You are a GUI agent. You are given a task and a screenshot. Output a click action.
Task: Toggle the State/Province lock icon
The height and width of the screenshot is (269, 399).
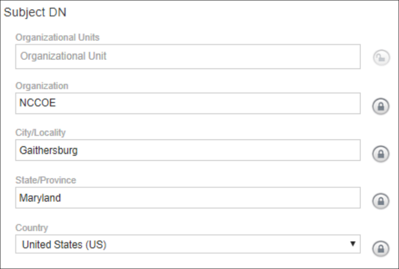pyautogui.click(x=381, y=201)
